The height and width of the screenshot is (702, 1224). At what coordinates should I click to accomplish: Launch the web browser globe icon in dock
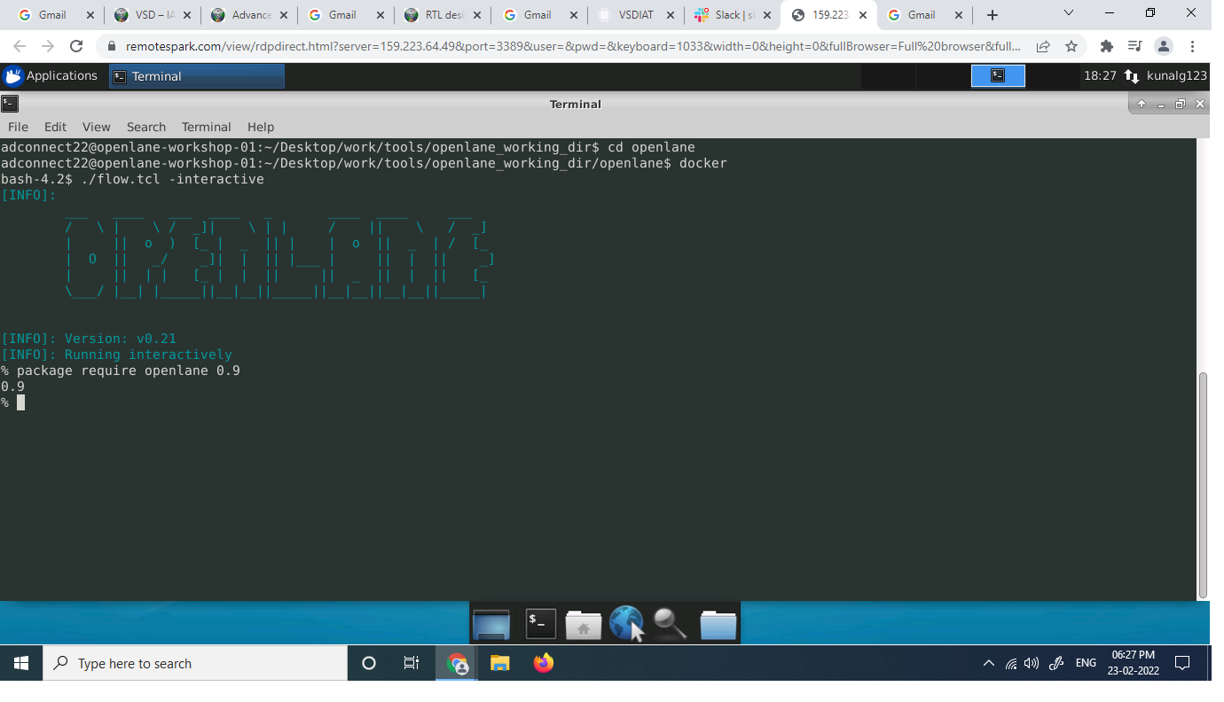click(626, 623)
